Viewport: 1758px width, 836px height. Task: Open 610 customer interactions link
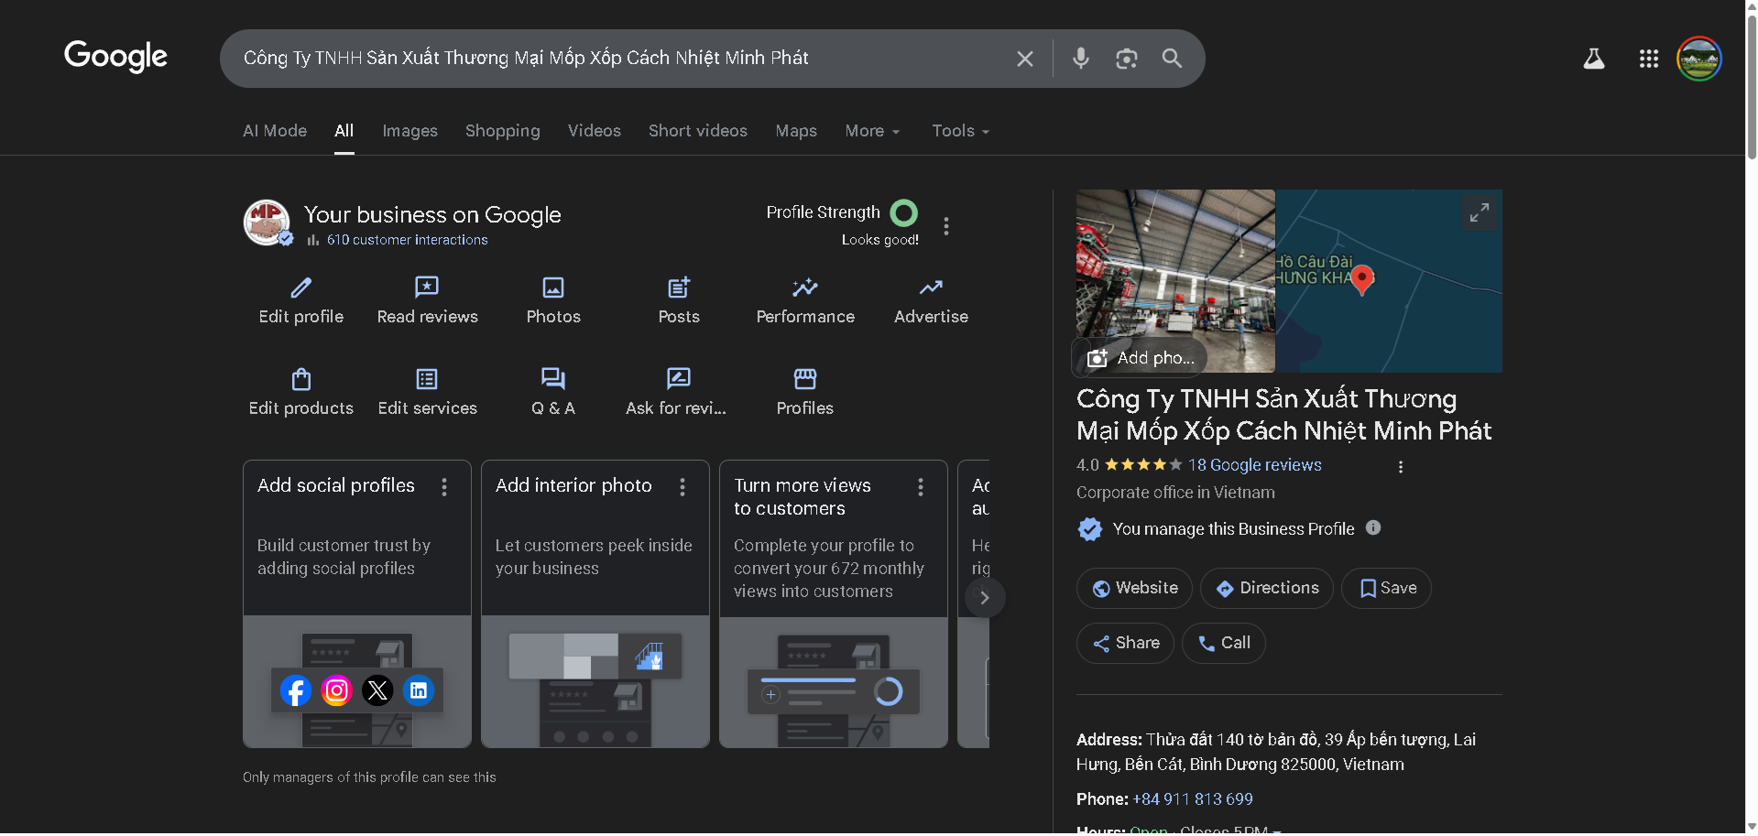[x=407, y=240]
